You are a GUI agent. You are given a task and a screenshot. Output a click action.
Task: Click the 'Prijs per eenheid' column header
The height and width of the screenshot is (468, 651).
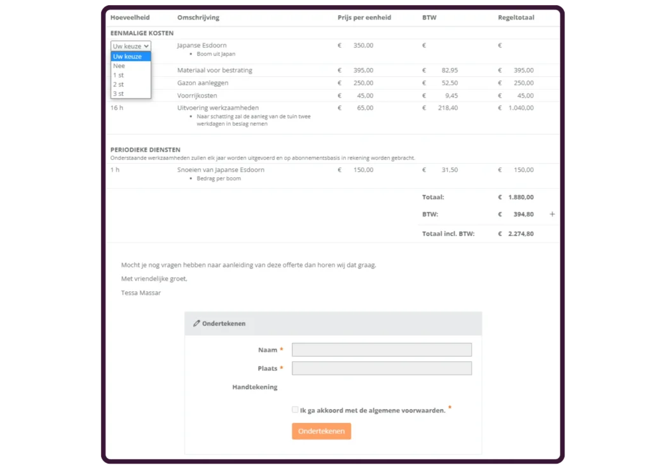(x=364, y=18)
